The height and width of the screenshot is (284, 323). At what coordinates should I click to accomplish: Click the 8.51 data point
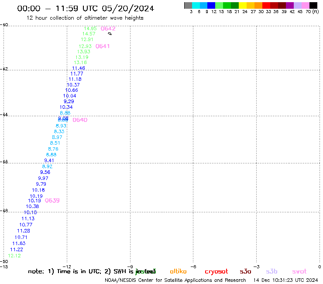coord(55,143)
